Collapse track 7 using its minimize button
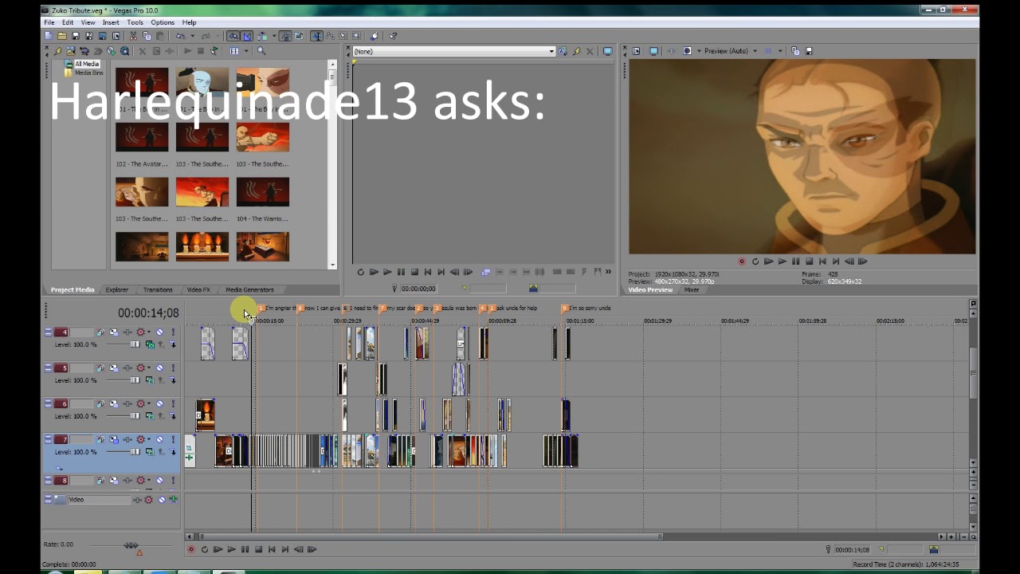This screenshot has width=1020, height=574. (x=48, y=437)
